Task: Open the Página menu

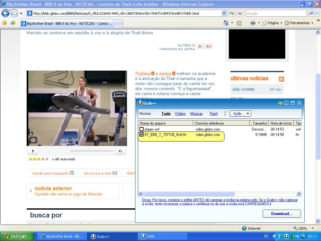Action: (272, 23)
